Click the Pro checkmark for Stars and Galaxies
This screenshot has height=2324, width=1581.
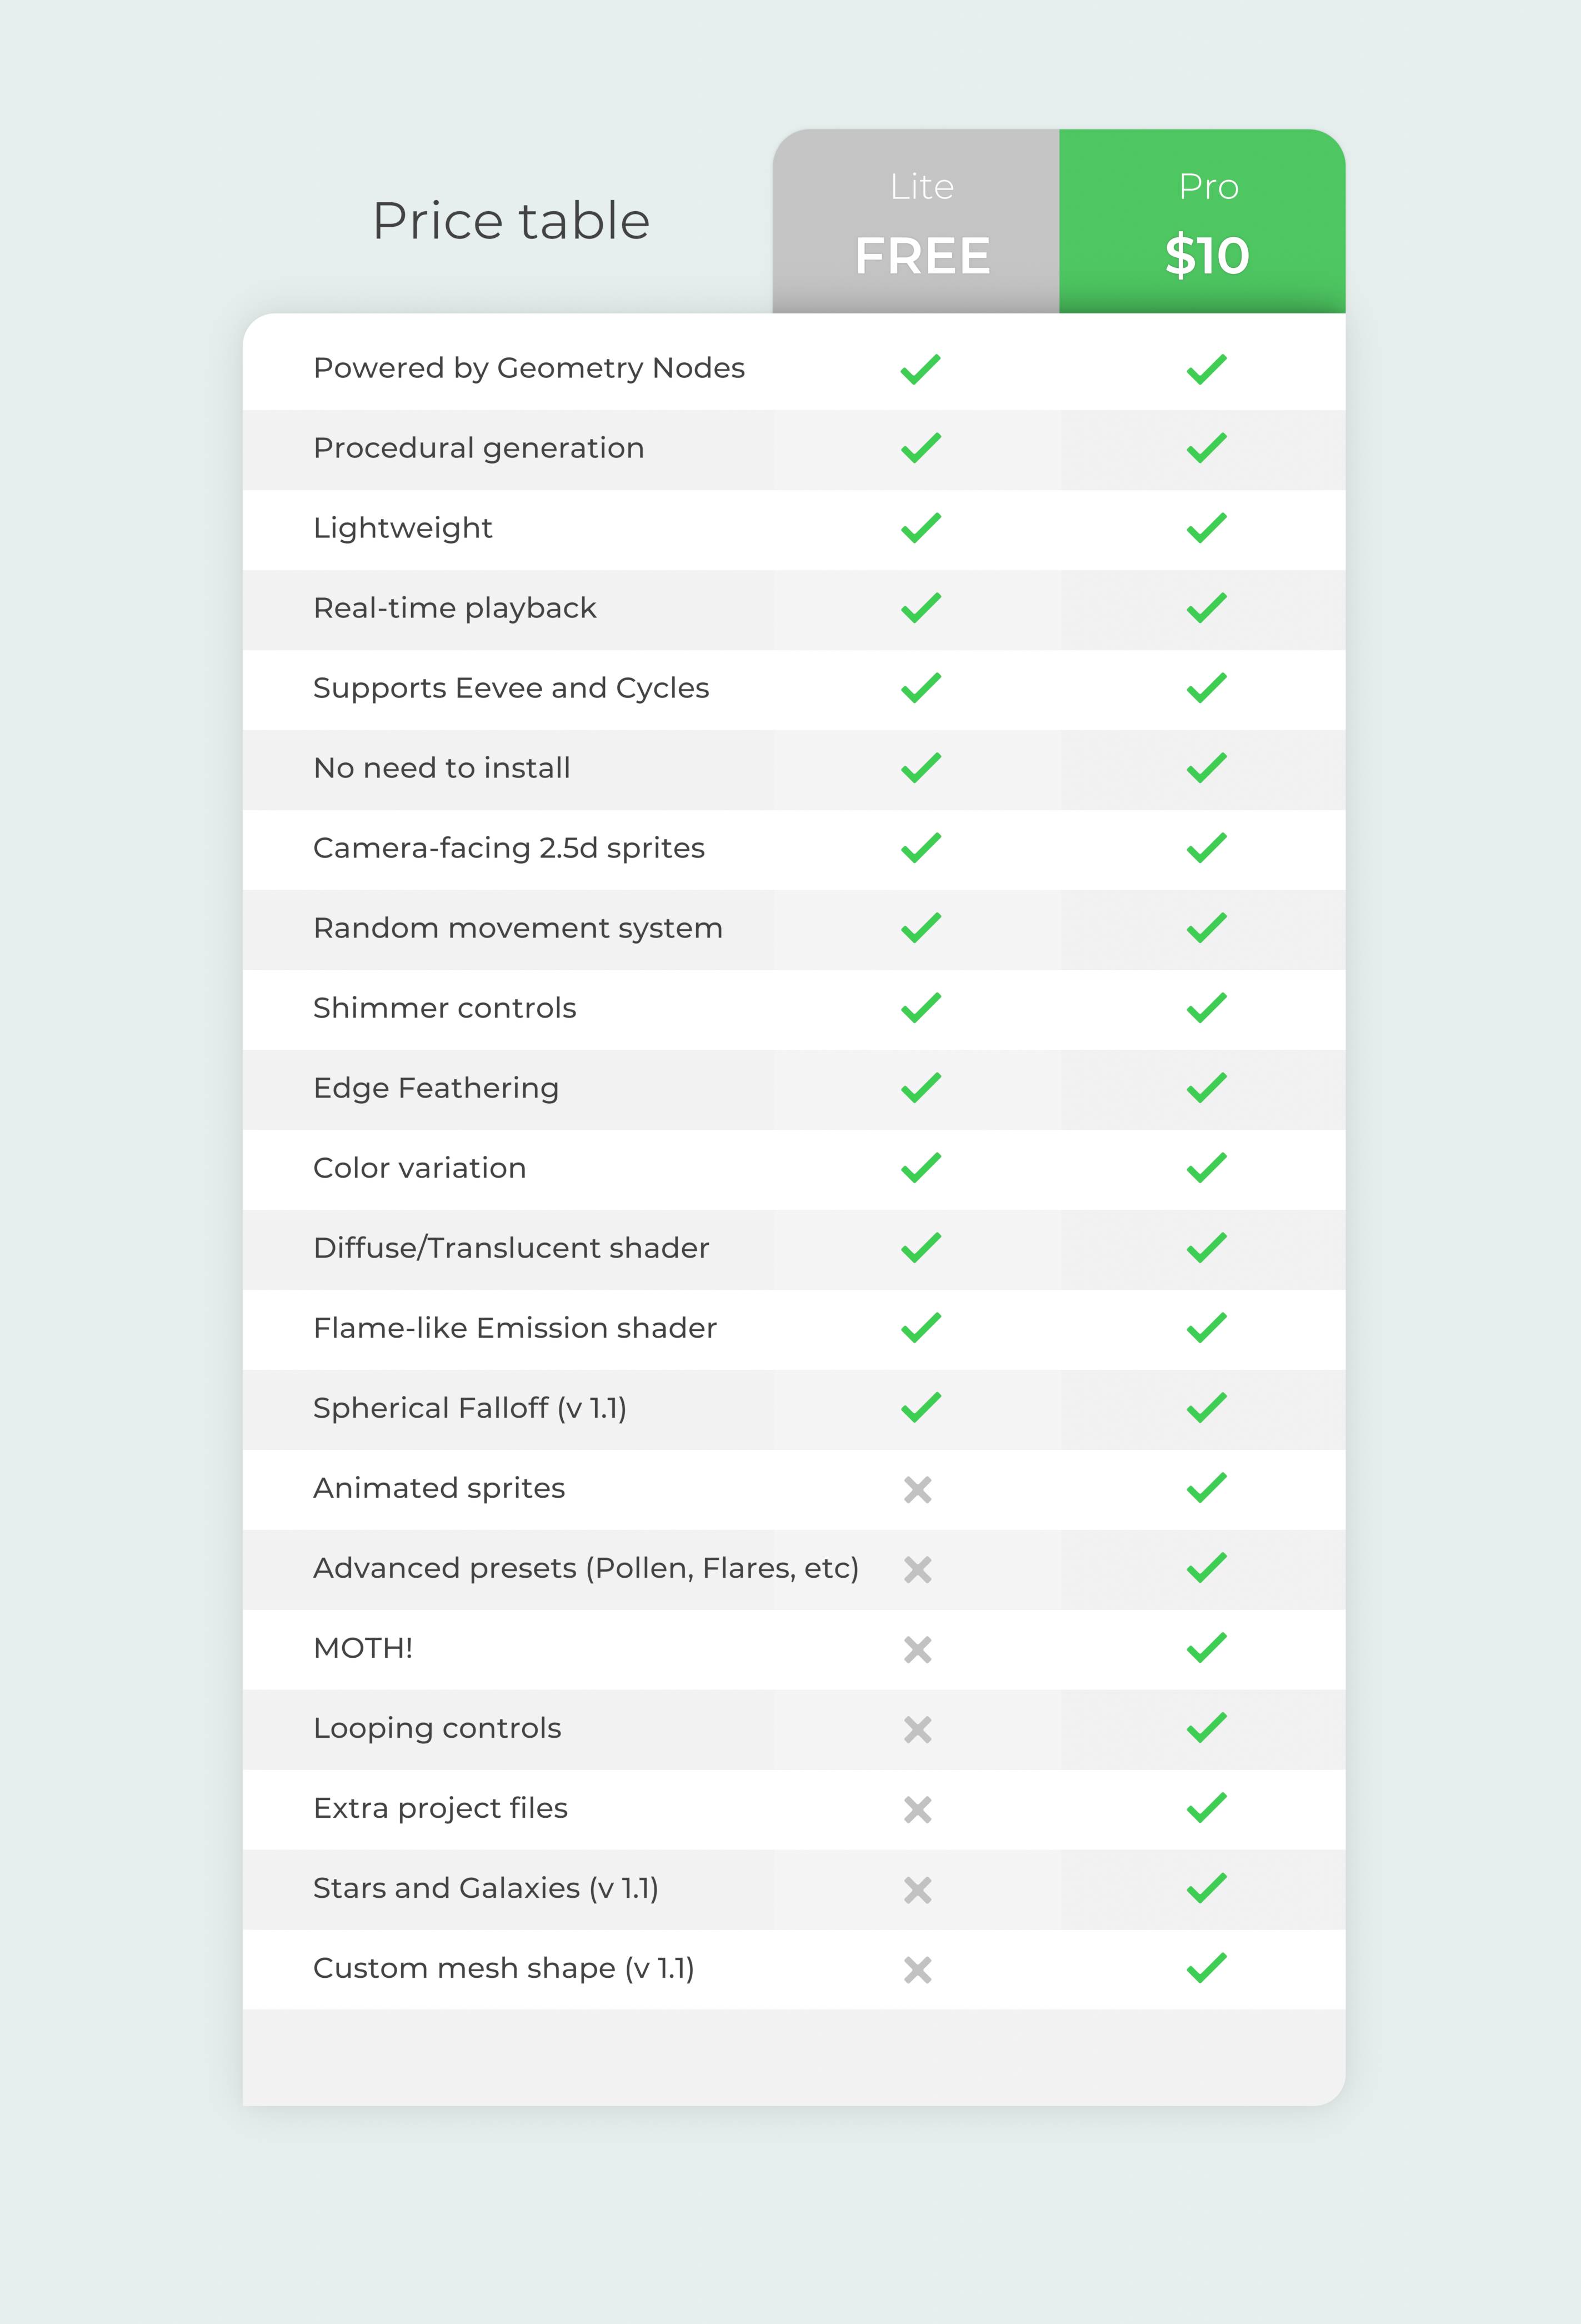pyautogui.click(x=1206, y=1888)
